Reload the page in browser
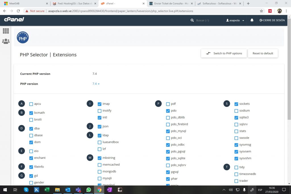The height and width of the screenshot is (194, 291). [x=18, y=11]
